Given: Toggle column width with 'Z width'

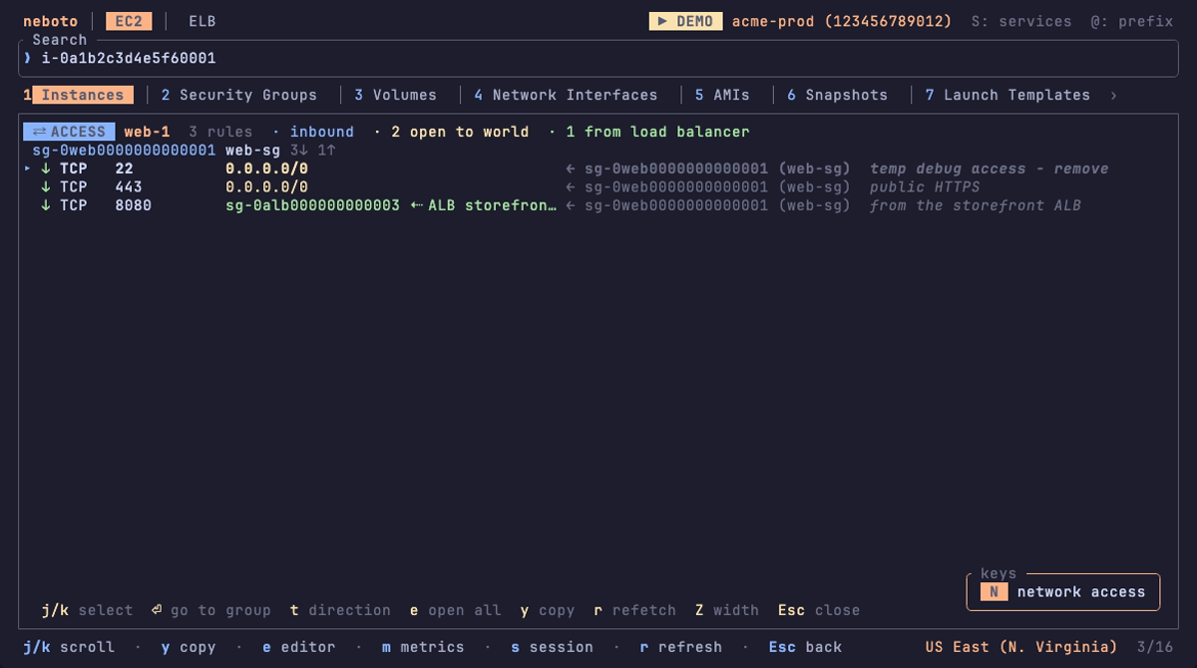Looking at the screenshot, I should click(726, 610).
